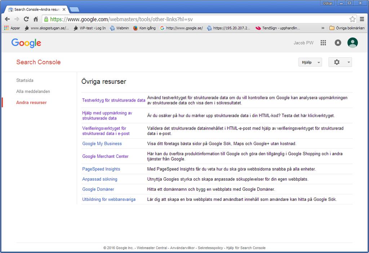Open the WP-test Log In bookmark
Viewport: 369px width, 253px height.
(x=90, y=28)
